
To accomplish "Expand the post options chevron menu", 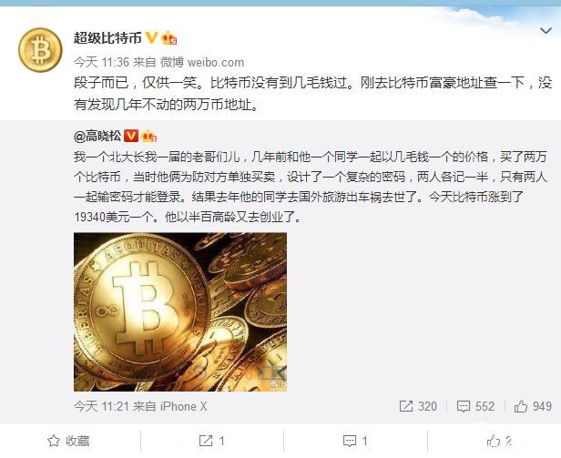I will (x=546, y=31).
